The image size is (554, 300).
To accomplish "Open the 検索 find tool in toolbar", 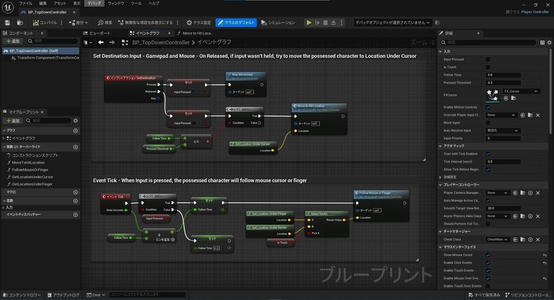I will pos(105,23).
